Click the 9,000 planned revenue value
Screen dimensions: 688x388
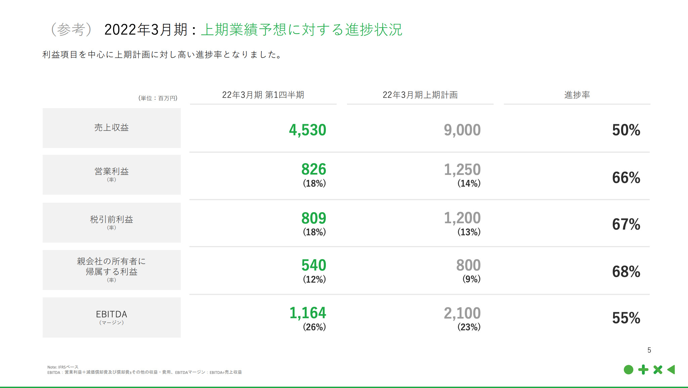[x=462, y=130]
